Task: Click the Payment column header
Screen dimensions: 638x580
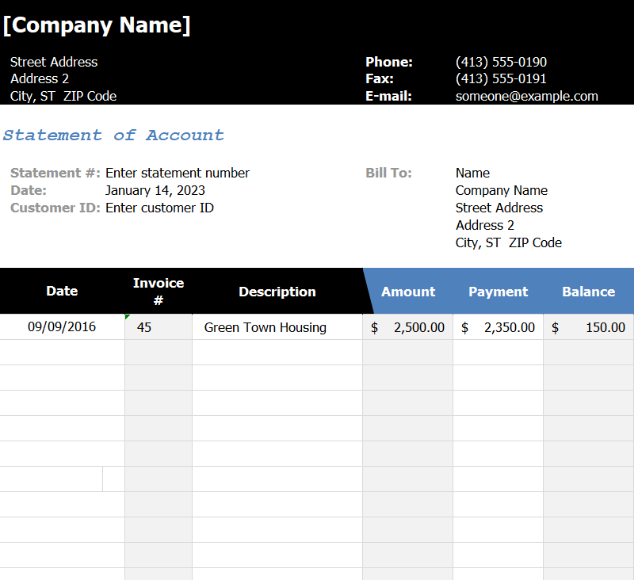Action: tap(498, 292)
